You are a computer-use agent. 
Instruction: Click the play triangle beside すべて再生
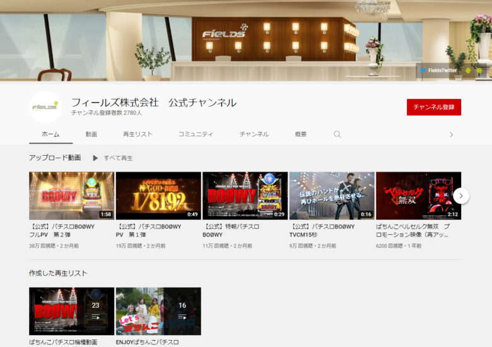95,158
